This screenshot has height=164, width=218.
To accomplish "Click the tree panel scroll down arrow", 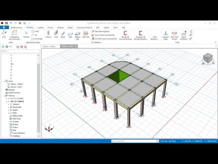I will coord(38,136).
